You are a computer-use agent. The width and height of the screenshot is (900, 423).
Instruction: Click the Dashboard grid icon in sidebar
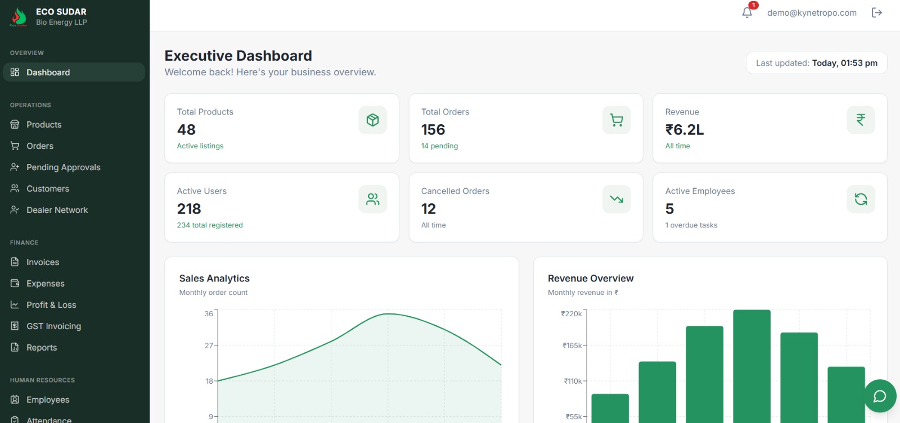15,72
